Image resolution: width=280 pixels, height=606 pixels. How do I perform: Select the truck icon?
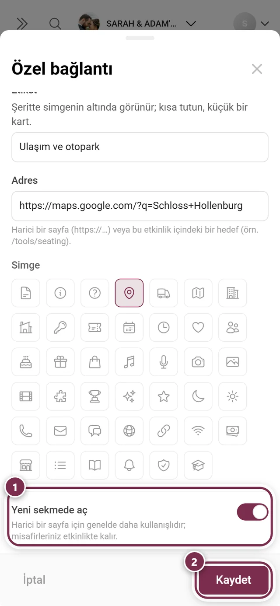[164, 293]
